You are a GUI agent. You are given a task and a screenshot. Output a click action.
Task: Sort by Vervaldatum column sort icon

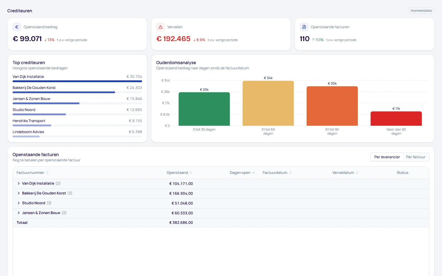pos(357,173)
